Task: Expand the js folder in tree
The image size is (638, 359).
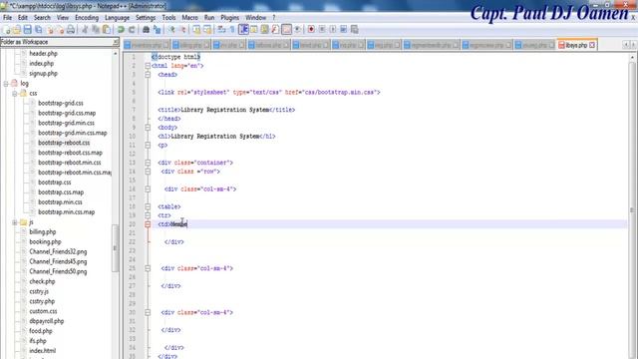Action: click(x=15, y=222)
